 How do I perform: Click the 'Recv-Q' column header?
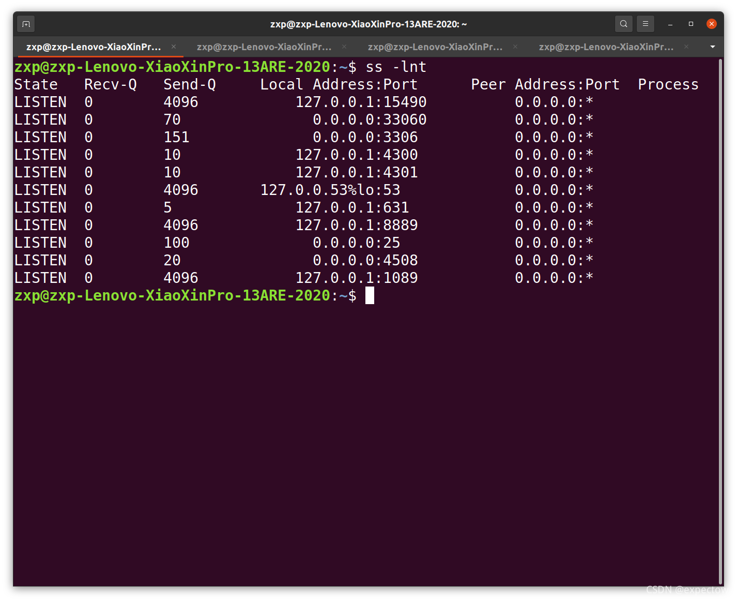[x=111, y=84]
